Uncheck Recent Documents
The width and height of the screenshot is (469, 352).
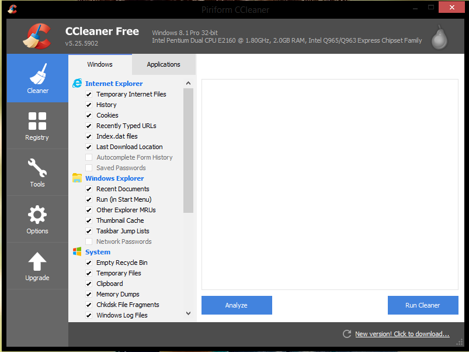(89, 189)
